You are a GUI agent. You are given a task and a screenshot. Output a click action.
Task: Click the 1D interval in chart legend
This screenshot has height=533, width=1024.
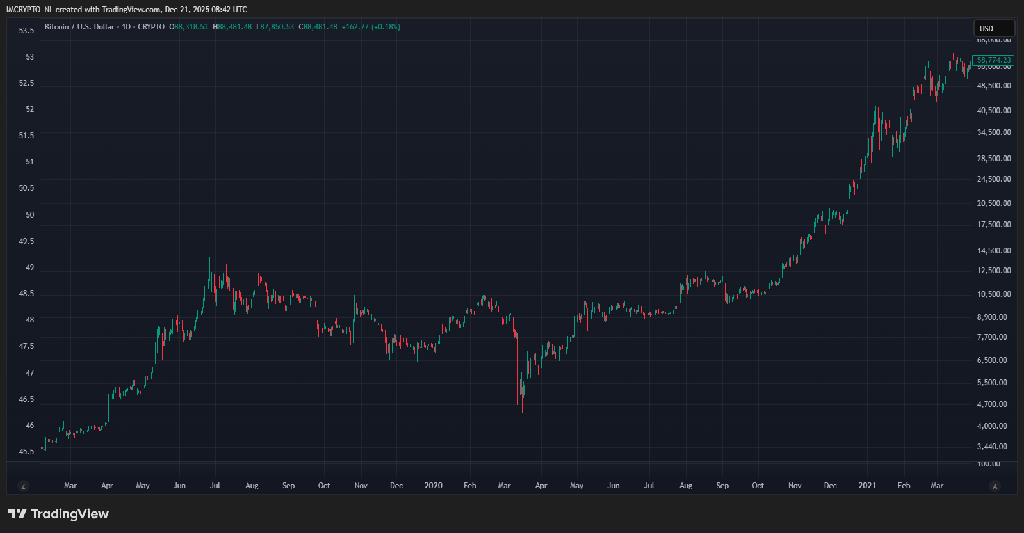coord(126,27)
